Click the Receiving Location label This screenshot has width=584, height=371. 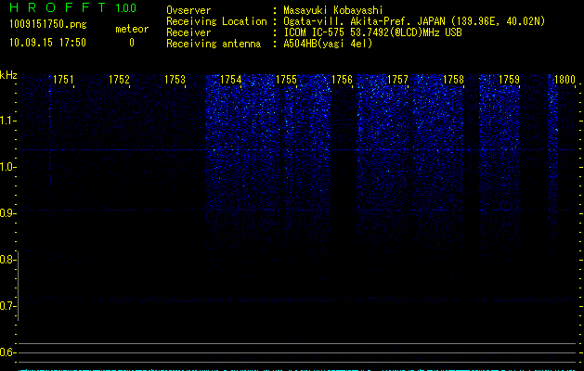pyautogui.click(x=216, y=21)
